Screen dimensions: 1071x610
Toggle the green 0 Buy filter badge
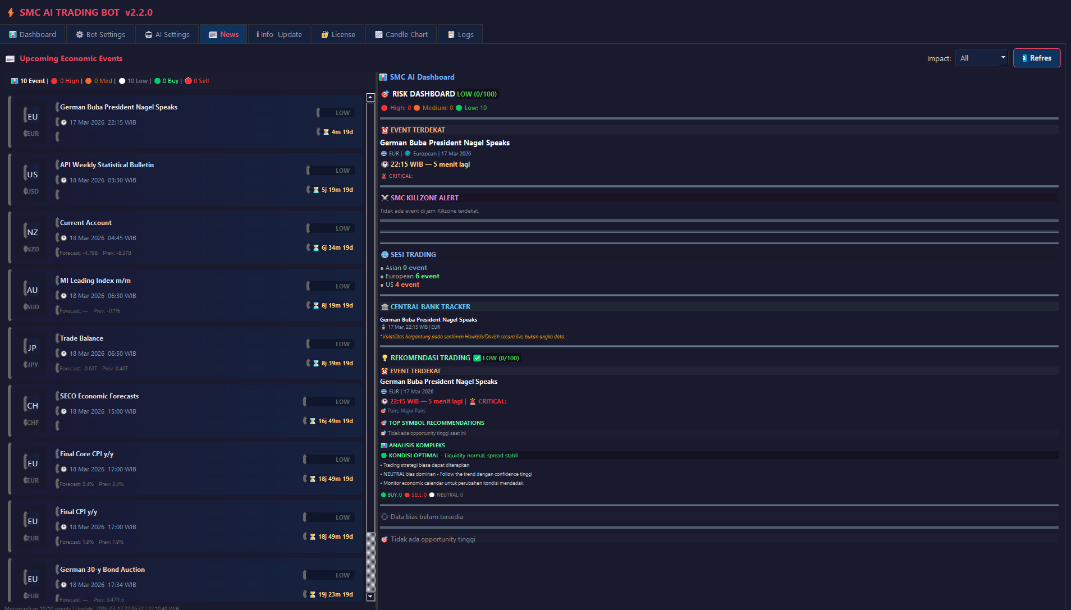point(166,81)
